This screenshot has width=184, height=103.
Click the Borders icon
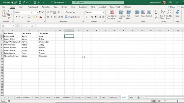[x=29, y=17]
